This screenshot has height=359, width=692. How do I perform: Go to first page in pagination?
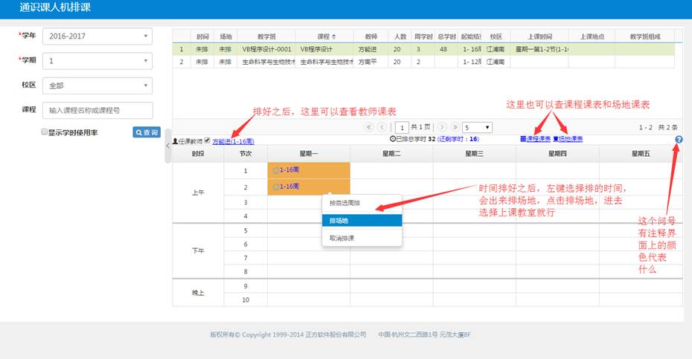(x=368, y=127)
